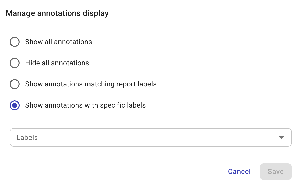Screen dimensions: 299x187
Task: Click the dropdown arrow on the Labels field
Action: click(x=281, y=137)
